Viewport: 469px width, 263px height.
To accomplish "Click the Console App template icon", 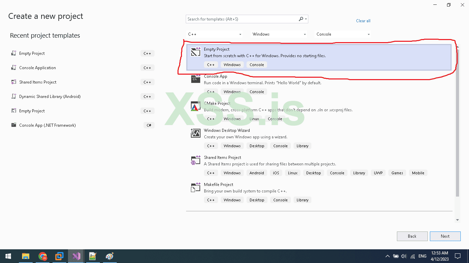I will tap(195, 79).
